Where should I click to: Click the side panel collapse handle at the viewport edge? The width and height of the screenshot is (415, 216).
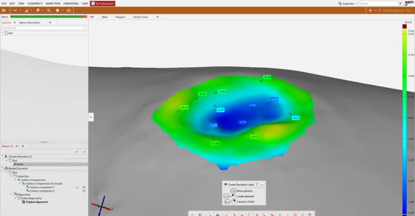[91, 117]
